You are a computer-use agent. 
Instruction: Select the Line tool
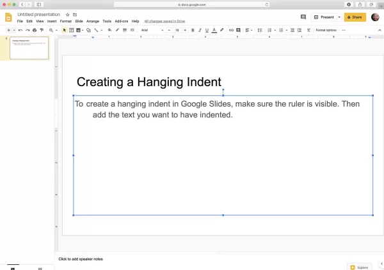click(96, 30)
